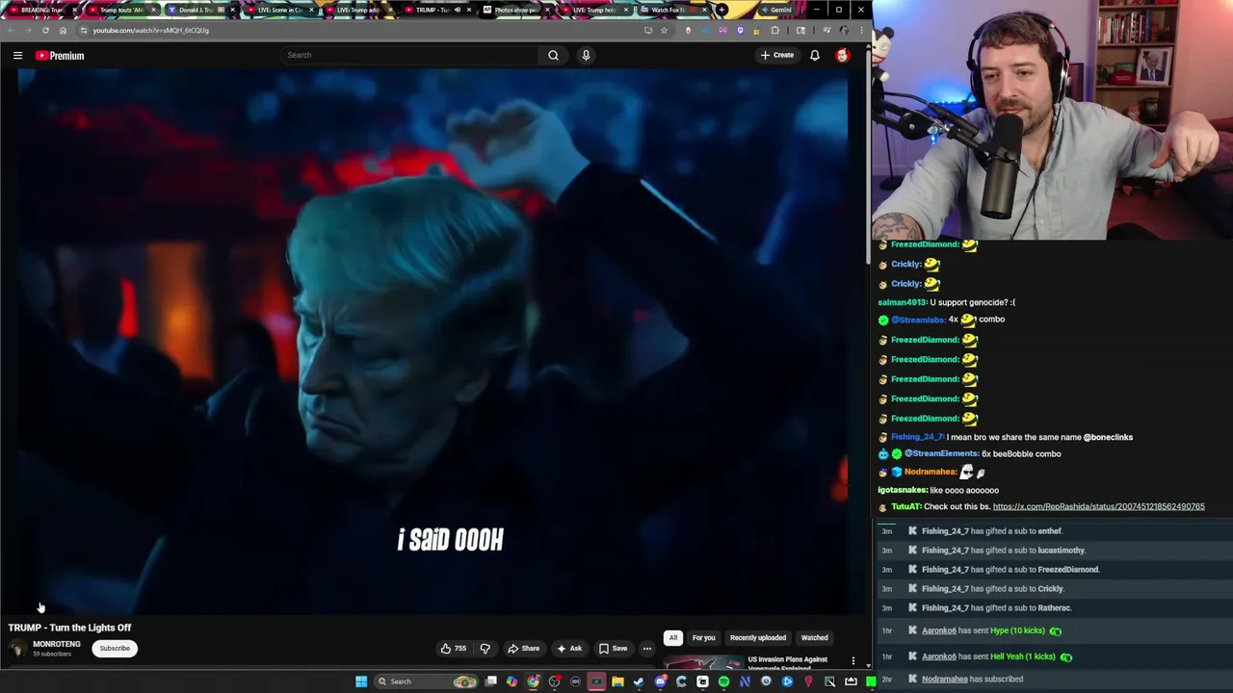The image size is (1233, 693).
Task: Switch to LIVE: Scene in browser tab
Action: (279, 10)
